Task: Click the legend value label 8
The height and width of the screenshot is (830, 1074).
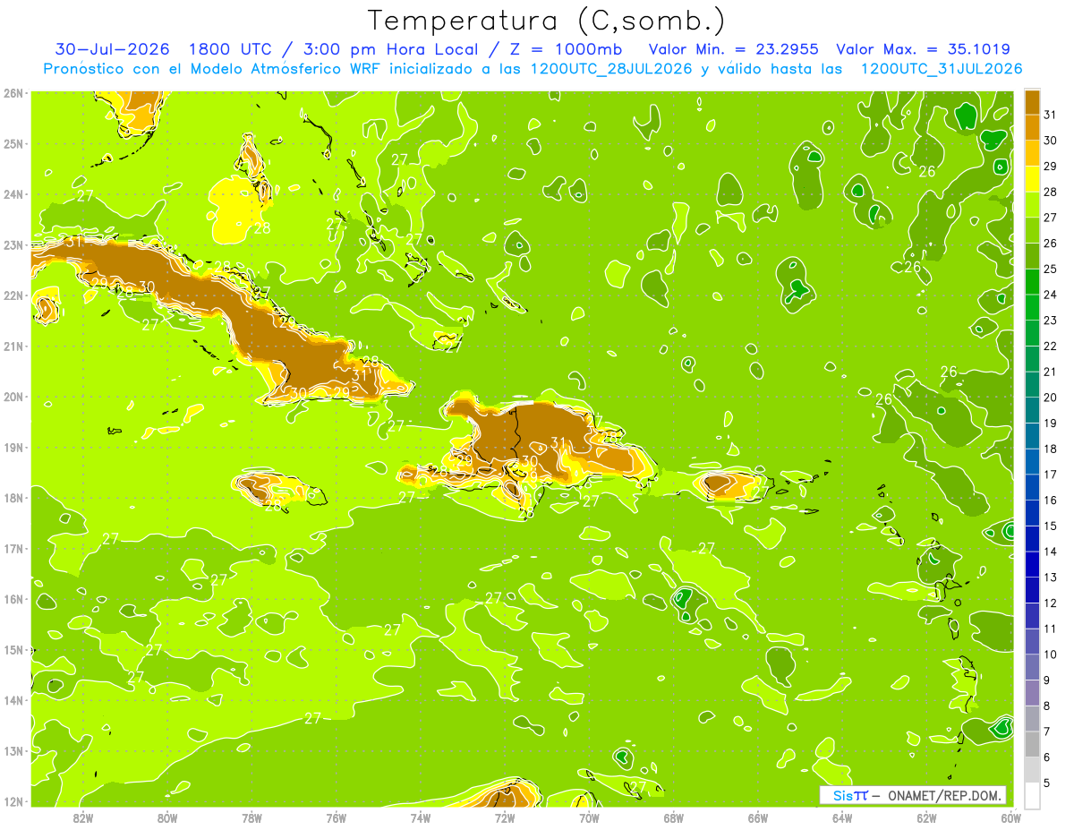Action: tap(1047, 706)
